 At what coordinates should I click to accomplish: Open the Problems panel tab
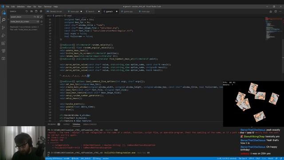click(x=54, y=124)
